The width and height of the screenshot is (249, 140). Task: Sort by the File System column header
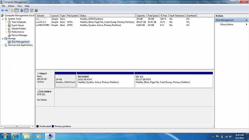(72, 16)
